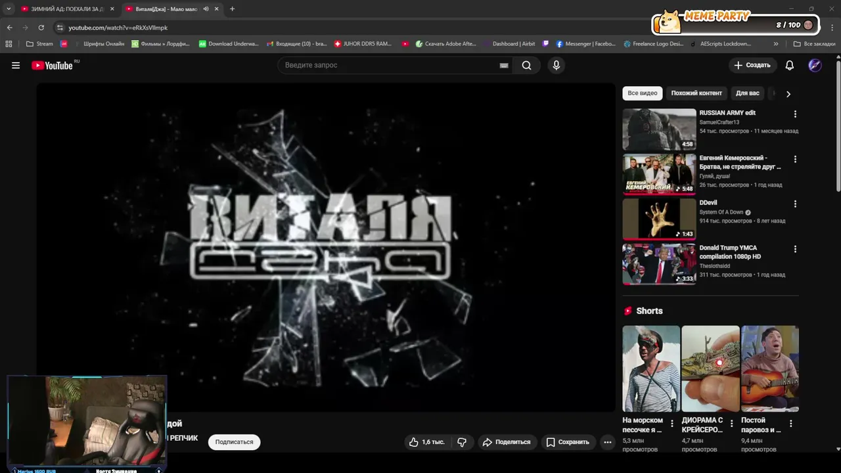Open YouTube notifications bell

(x=790, y=65)
